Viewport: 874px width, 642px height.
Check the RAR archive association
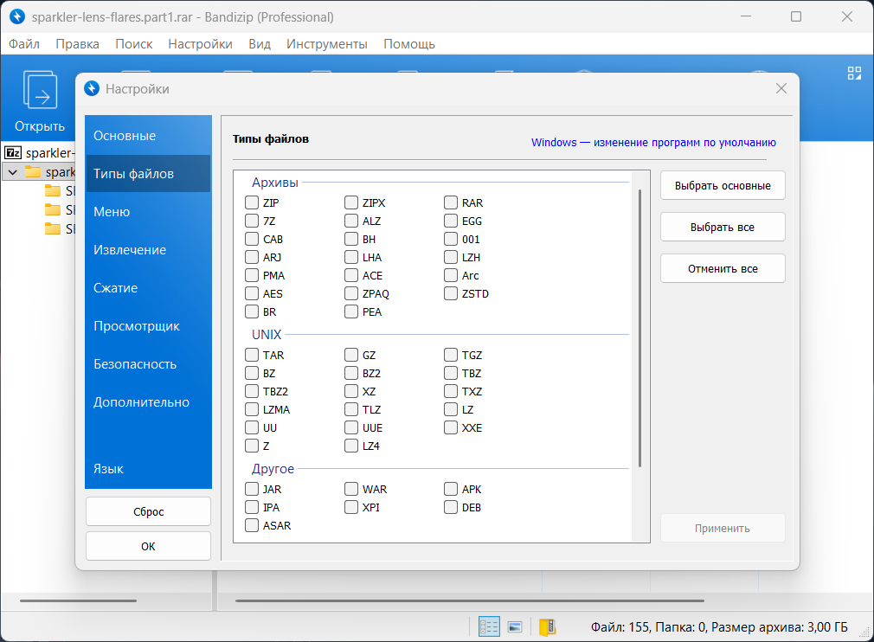451,203
